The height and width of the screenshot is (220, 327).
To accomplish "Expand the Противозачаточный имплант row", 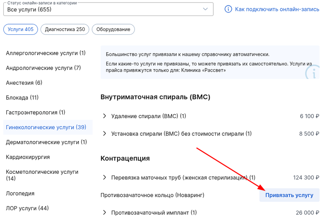I will click(105, 213).
